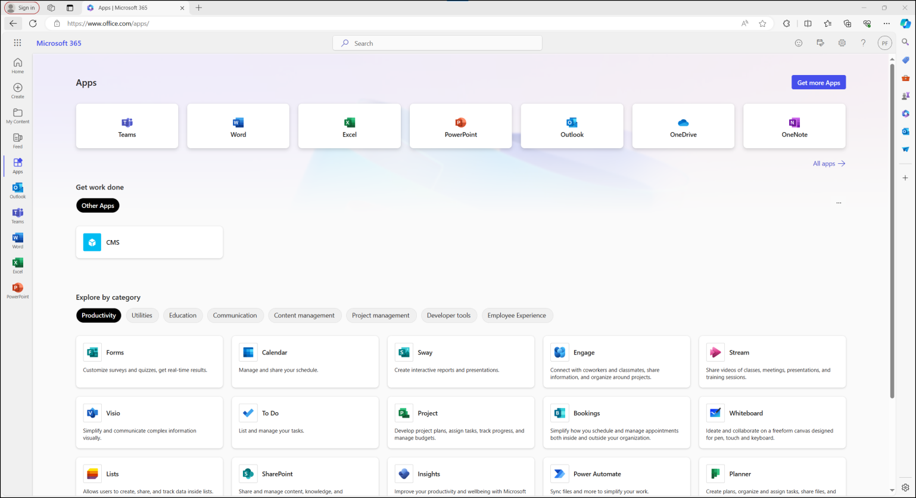Open the SharePoint app card
Viewport: 916px width, 498px height.
(305, 477)
